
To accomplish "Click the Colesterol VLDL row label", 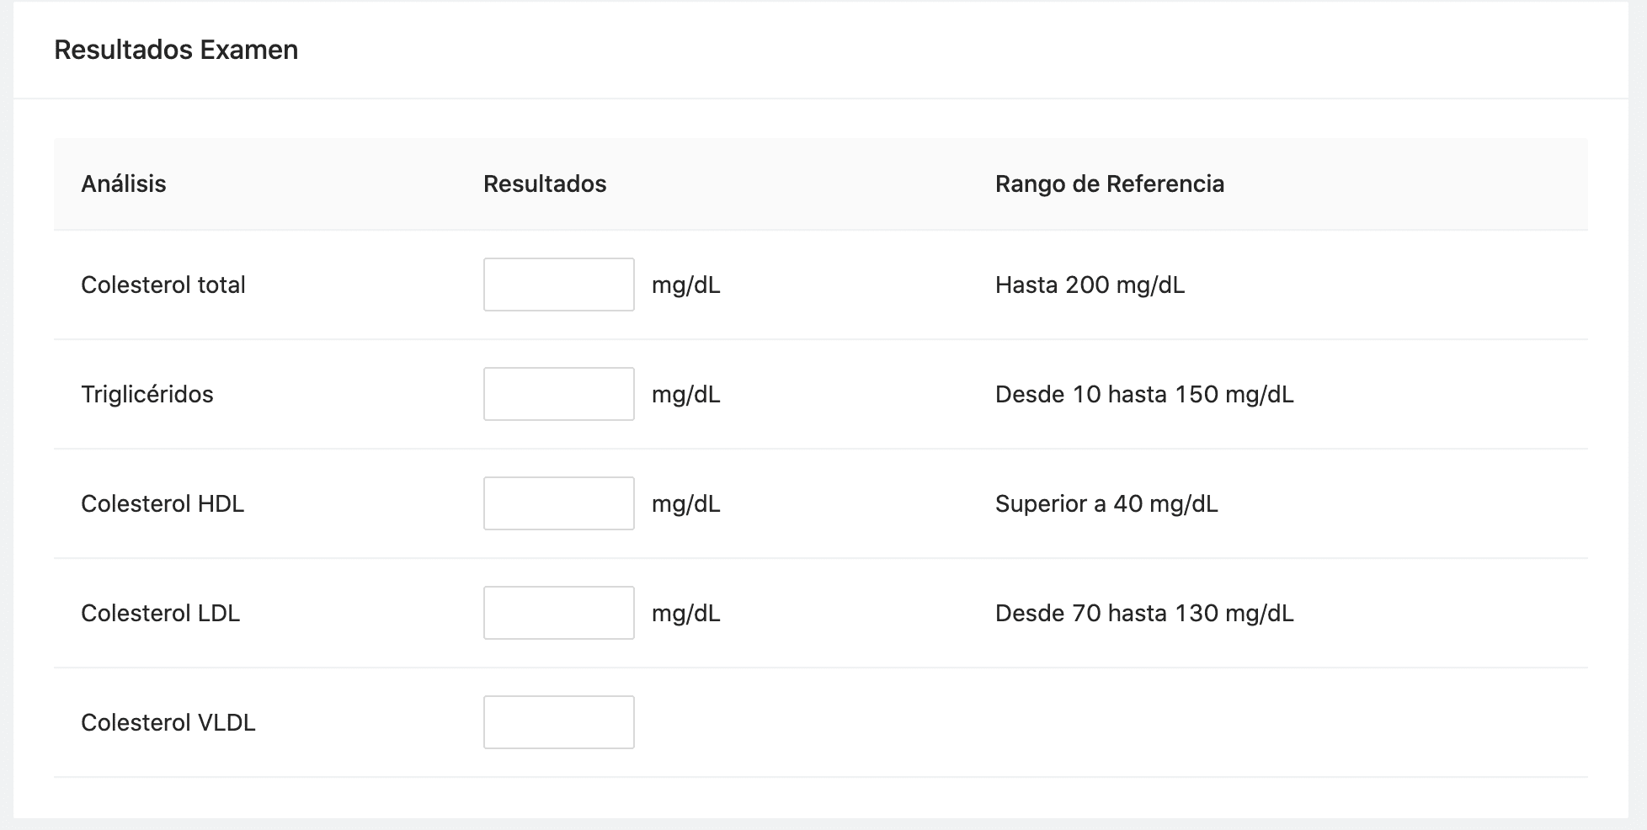I will [x=168, y=722].
